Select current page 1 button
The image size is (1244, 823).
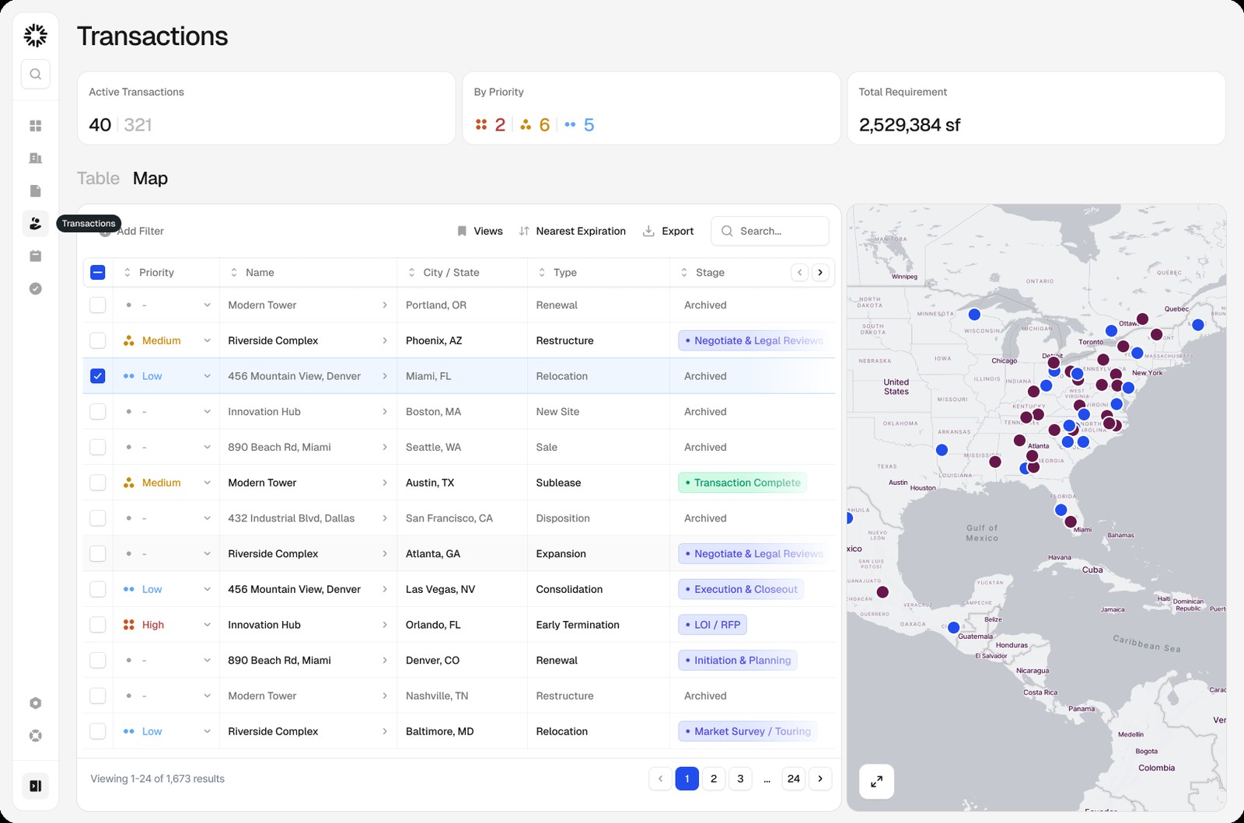pos(687,779)
